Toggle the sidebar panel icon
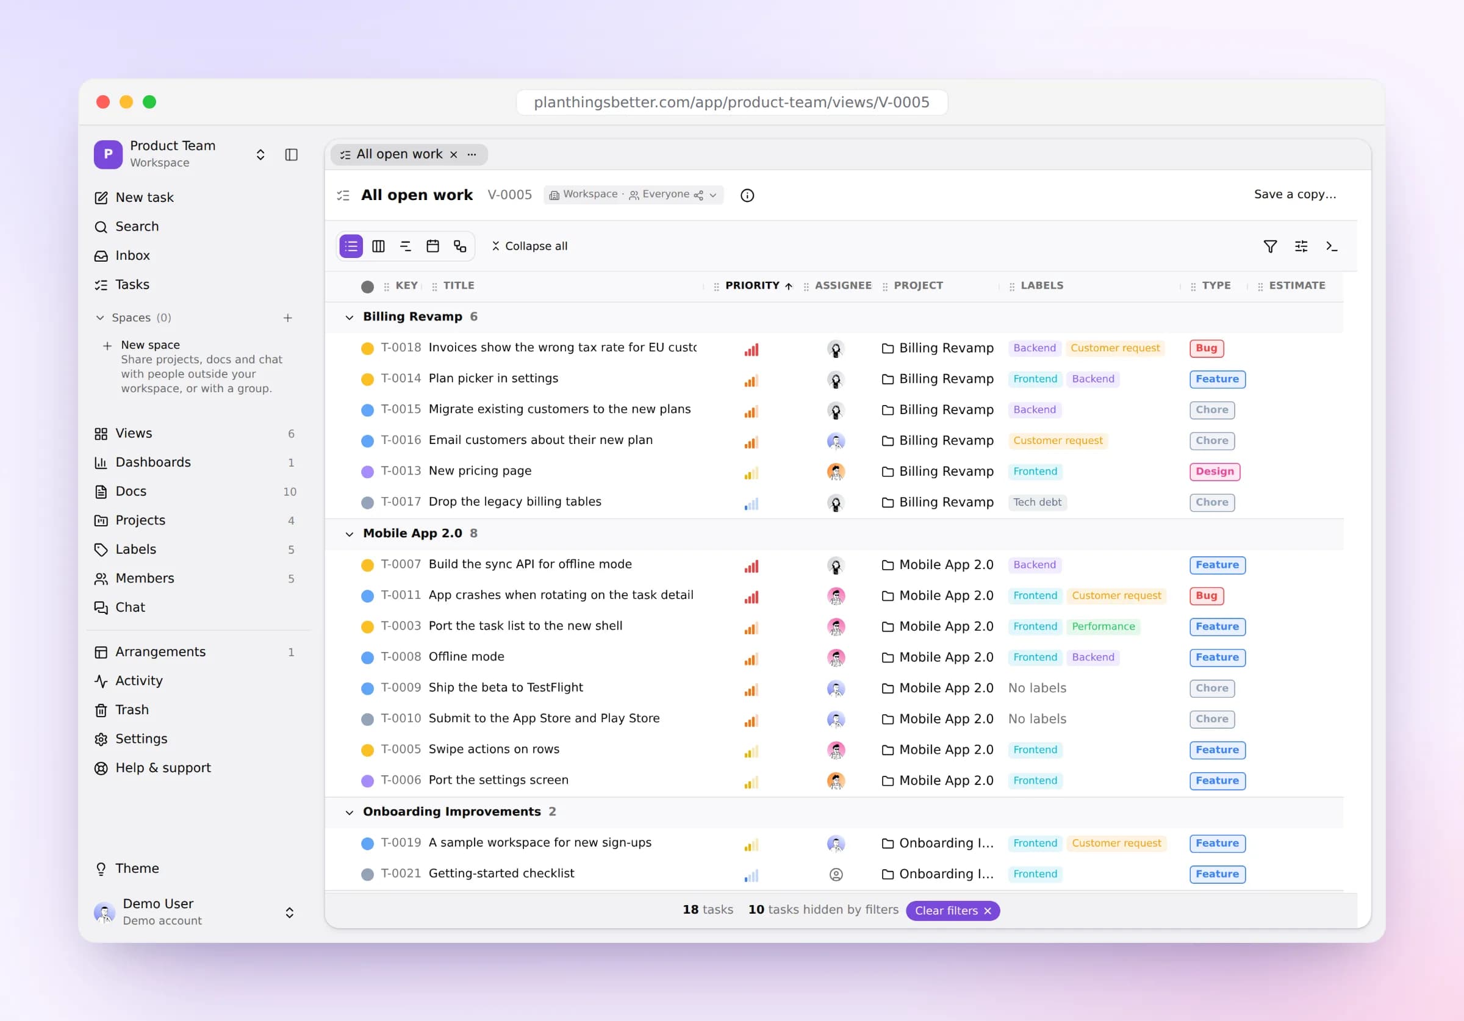 click(x=292, y=155)
